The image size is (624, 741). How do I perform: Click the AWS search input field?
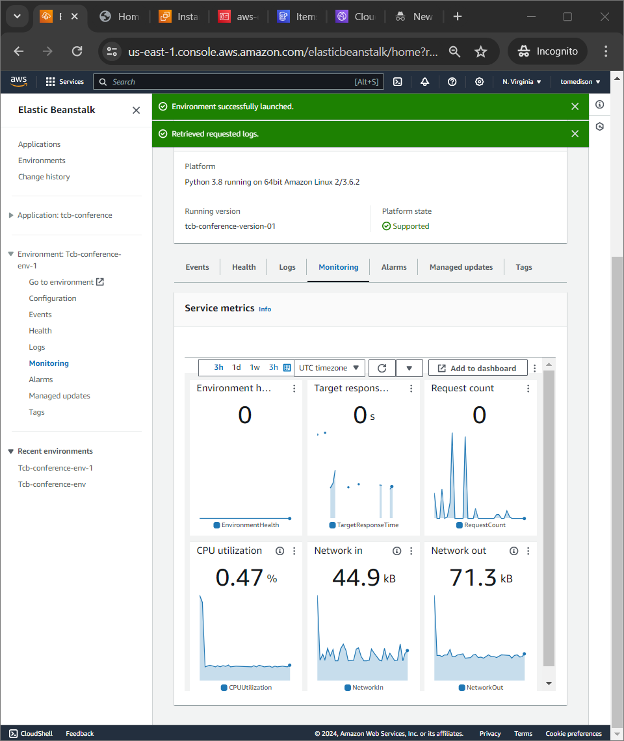[x=239, y=82]
